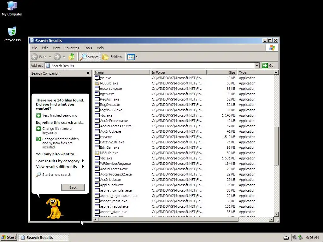The height and width of the screenshot is (242, 323).
Task: Open the Tools menu
Action: click(88, 48)
